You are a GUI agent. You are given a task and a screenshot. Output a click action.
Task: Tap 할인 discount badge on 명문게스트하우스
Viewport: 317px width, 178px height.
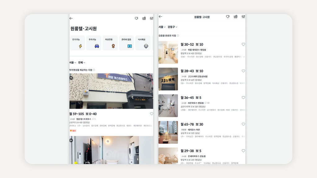(73, 131)
